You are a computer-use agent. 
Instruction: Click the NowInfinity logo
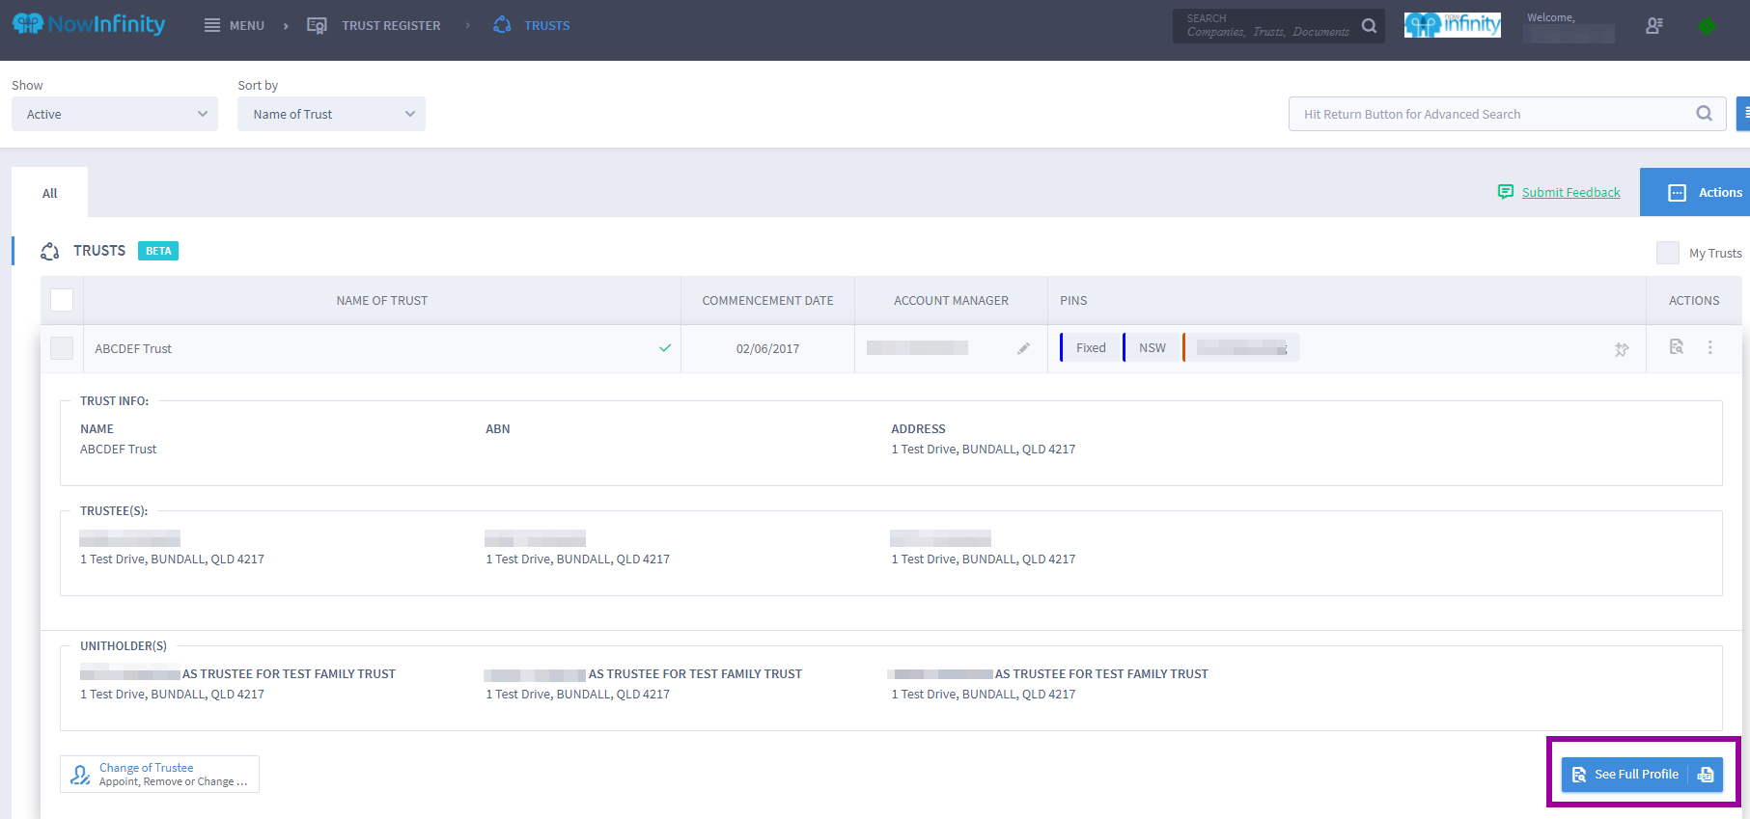click(89, 24)
